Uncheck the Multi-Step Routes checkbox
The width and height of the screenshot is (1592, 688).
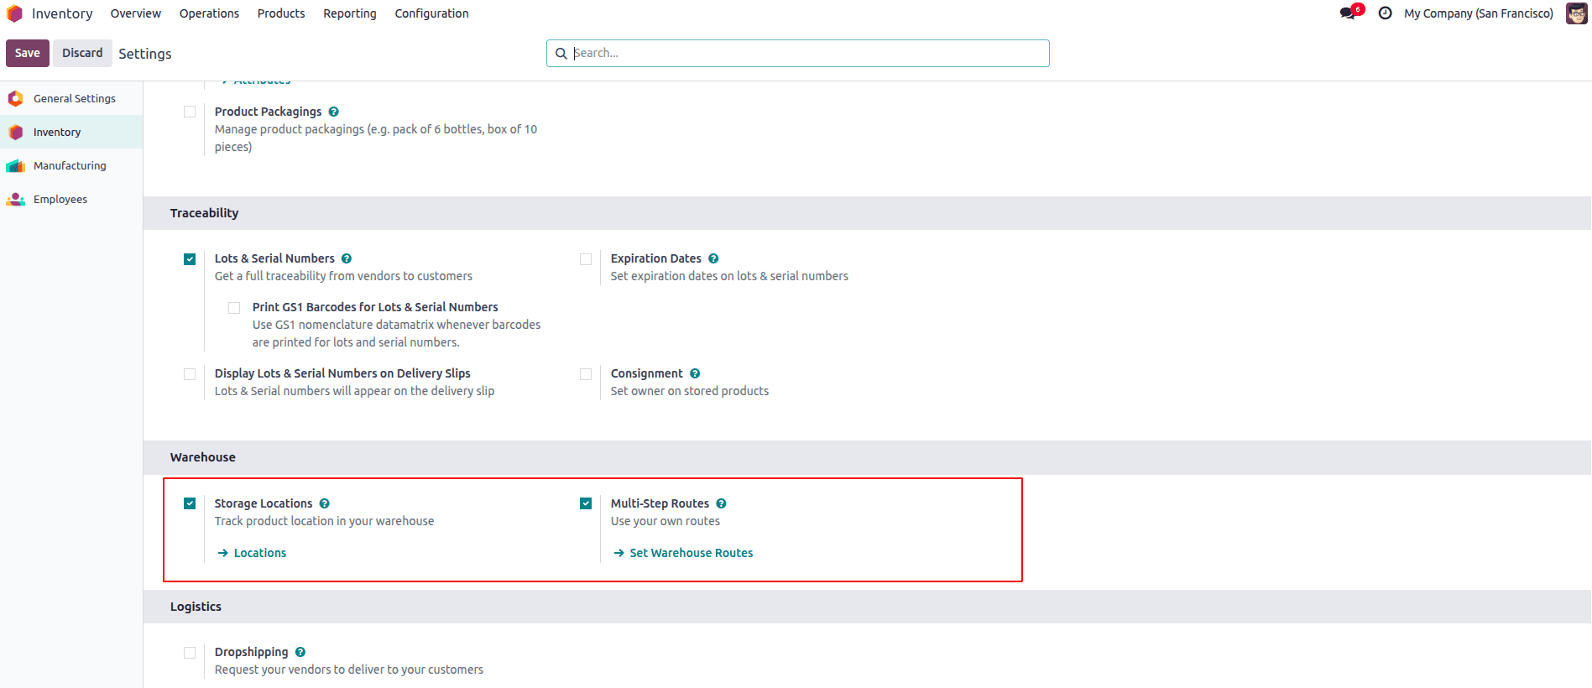[586, 503]
